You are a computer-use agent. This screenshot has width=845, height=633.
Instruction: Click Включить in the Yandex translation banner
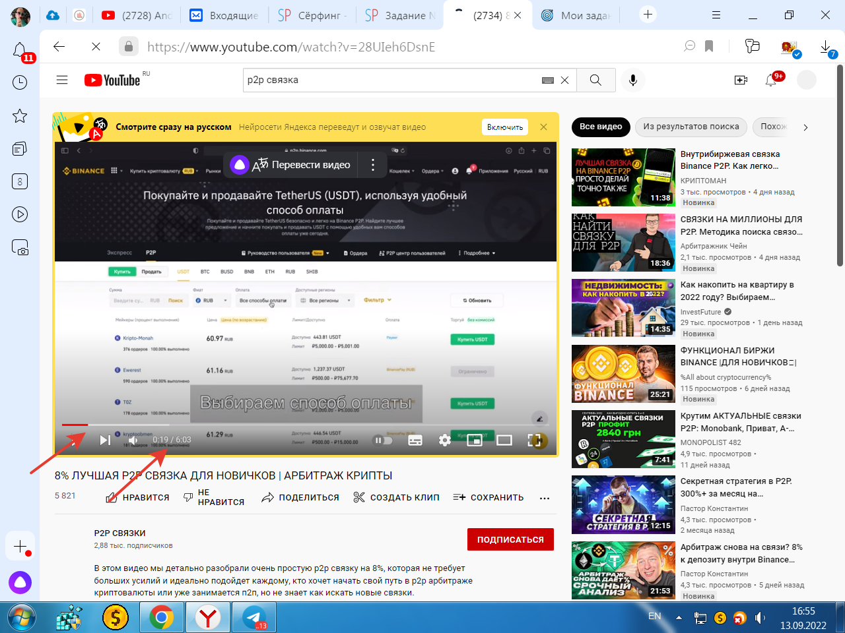pyautogui.click(x=505, y=127)
